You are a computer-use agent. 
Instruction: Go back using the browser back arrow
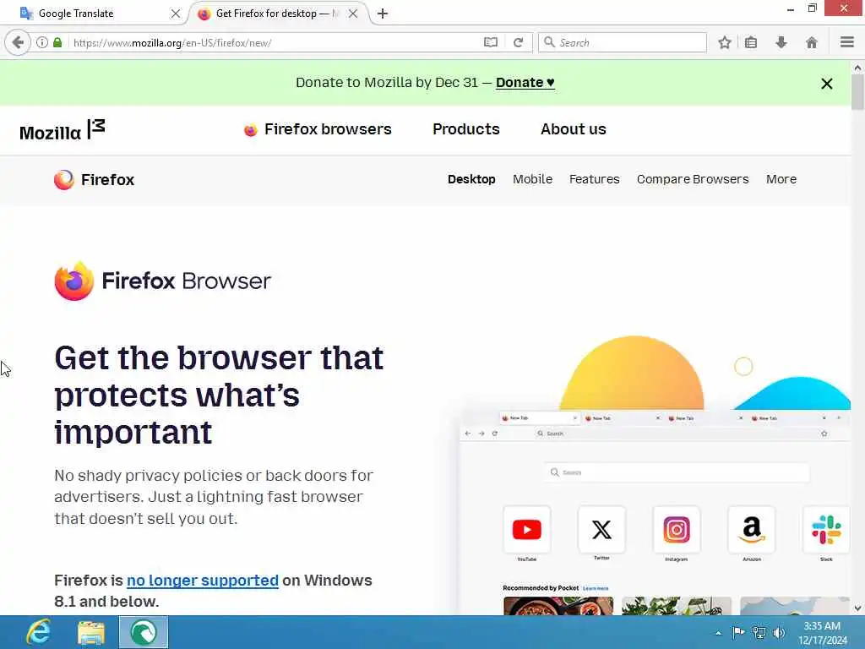point(18,42)
